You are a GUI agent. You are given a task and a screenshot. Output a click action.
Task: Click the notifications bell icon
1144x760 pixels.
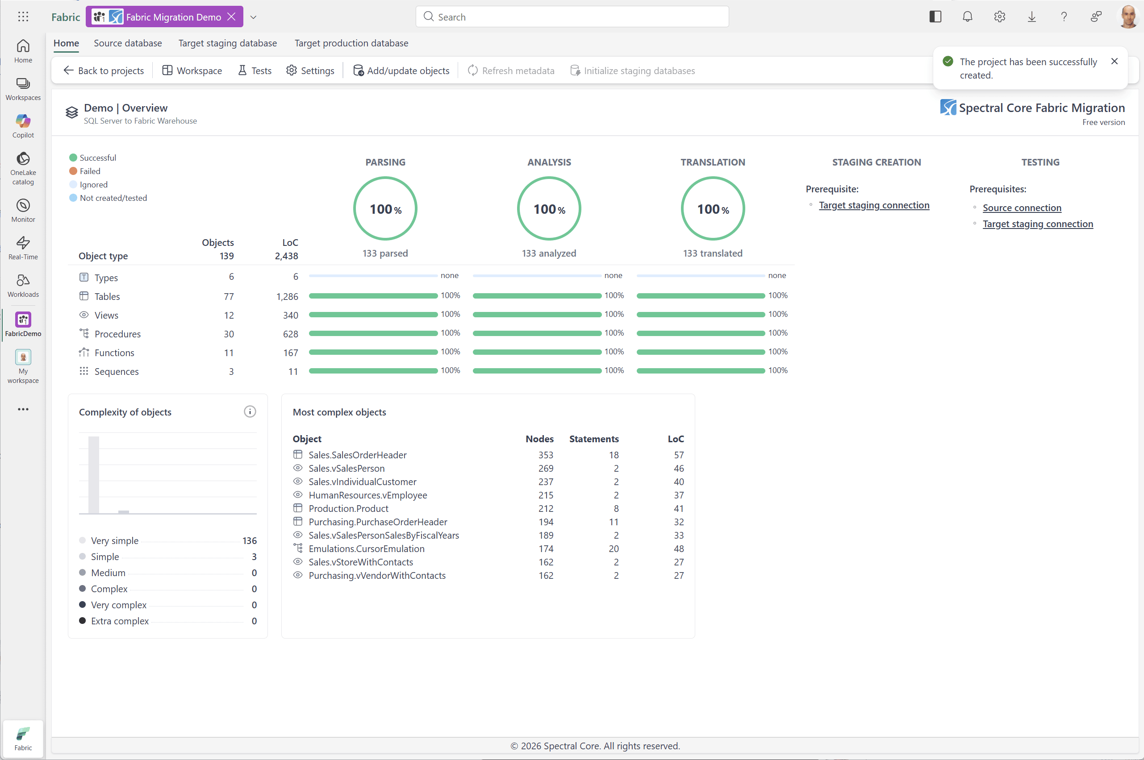tap(967, 17)
